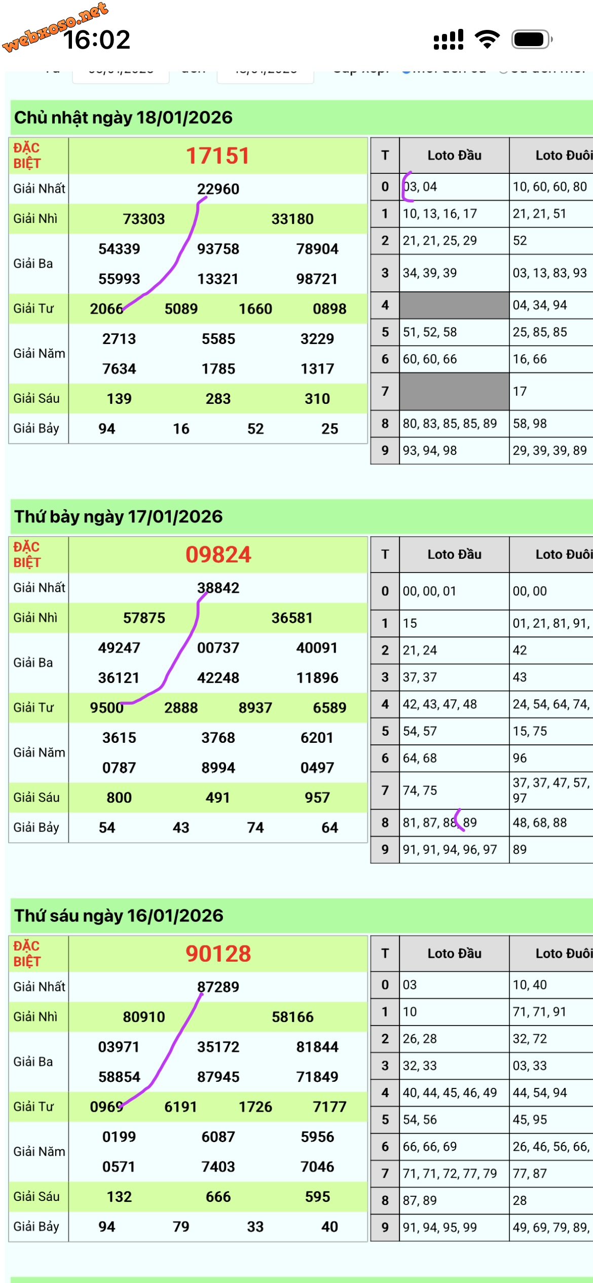Select special prize number 09824

click(x=218, y=555)
